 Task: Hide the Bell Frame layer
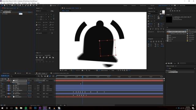(1, 94)
